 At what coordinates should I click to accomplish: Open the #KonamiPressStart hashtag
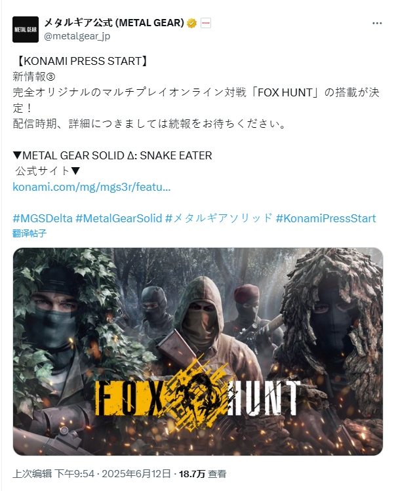click(x=326, y=218)
